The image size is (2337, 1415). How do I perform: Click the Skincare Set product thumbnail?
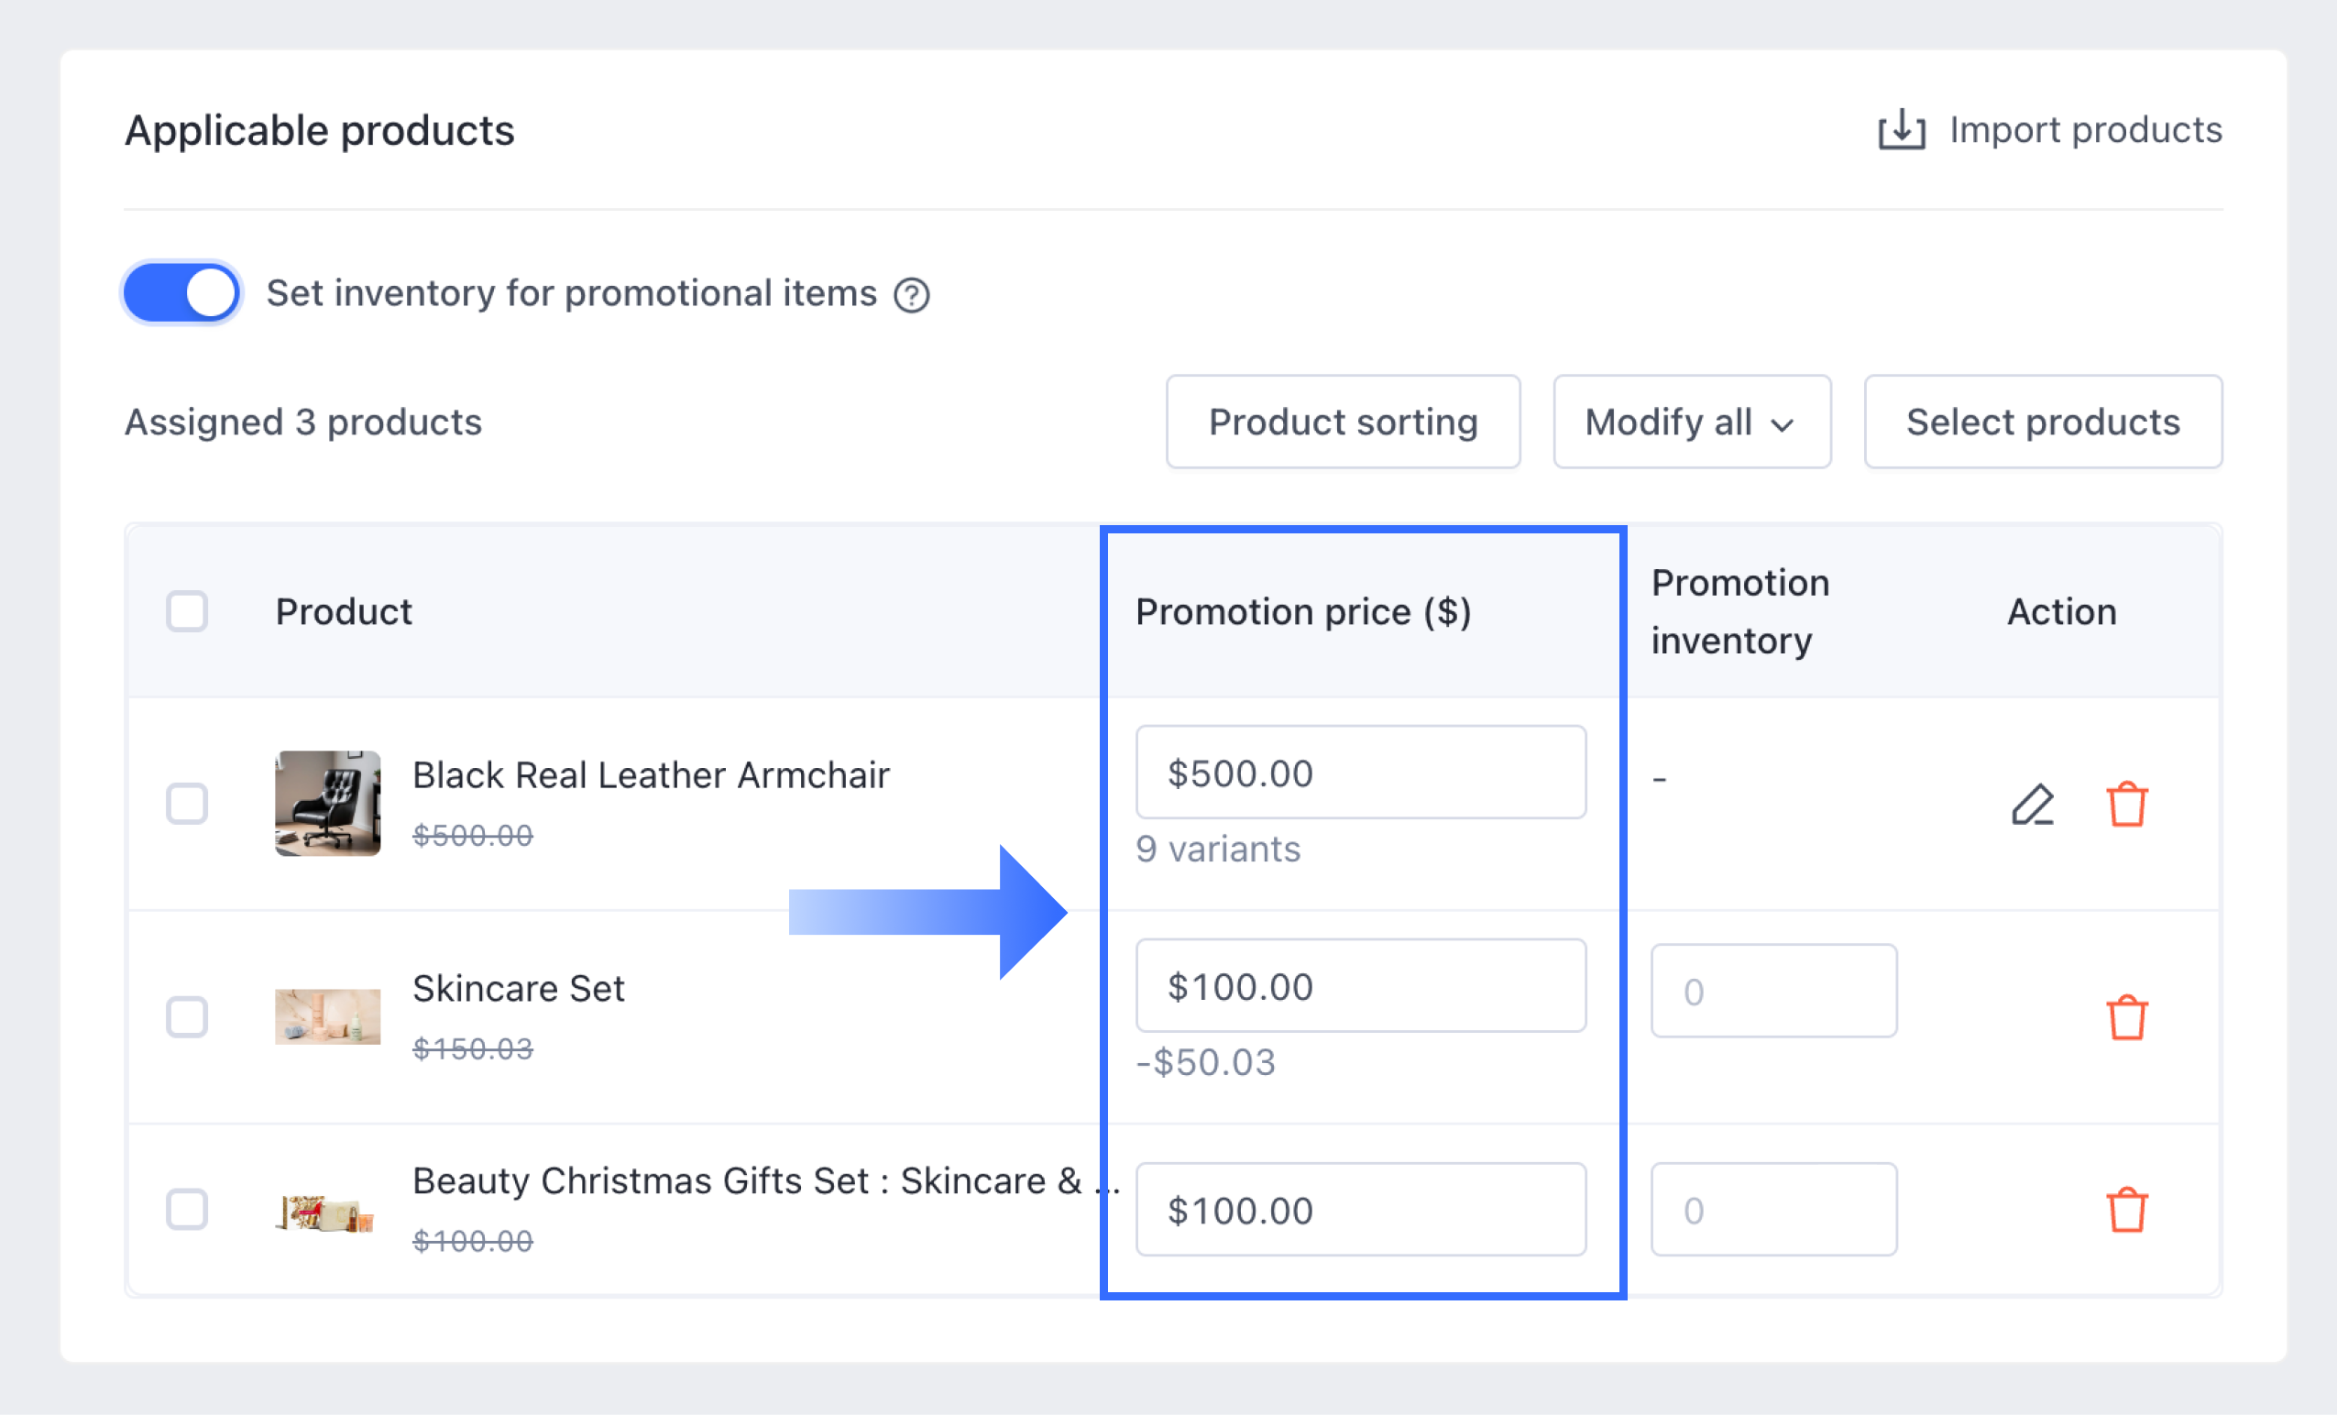pos(327,1016)
